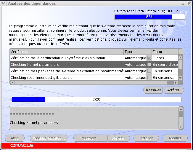This screenshot has width=193, height=150.
Task: Toggle checkbox for Vérification des packages row
Action: click(x=149, y=71)
